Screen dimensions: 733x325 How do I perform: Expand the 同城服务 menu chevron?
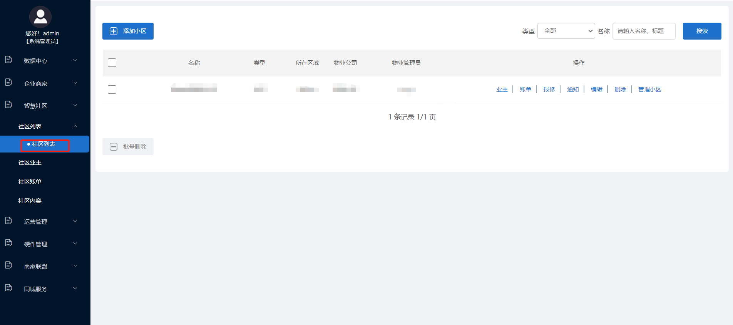(x=75, y=289)
